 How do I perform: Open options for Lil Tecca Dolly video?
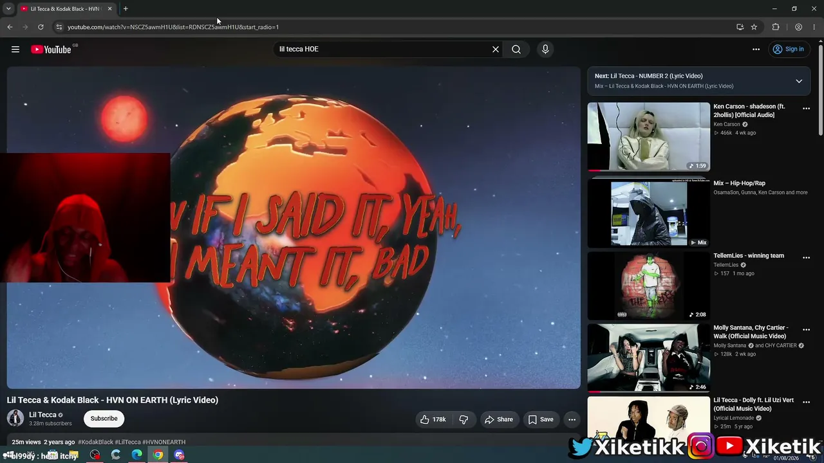coord(806,403)
